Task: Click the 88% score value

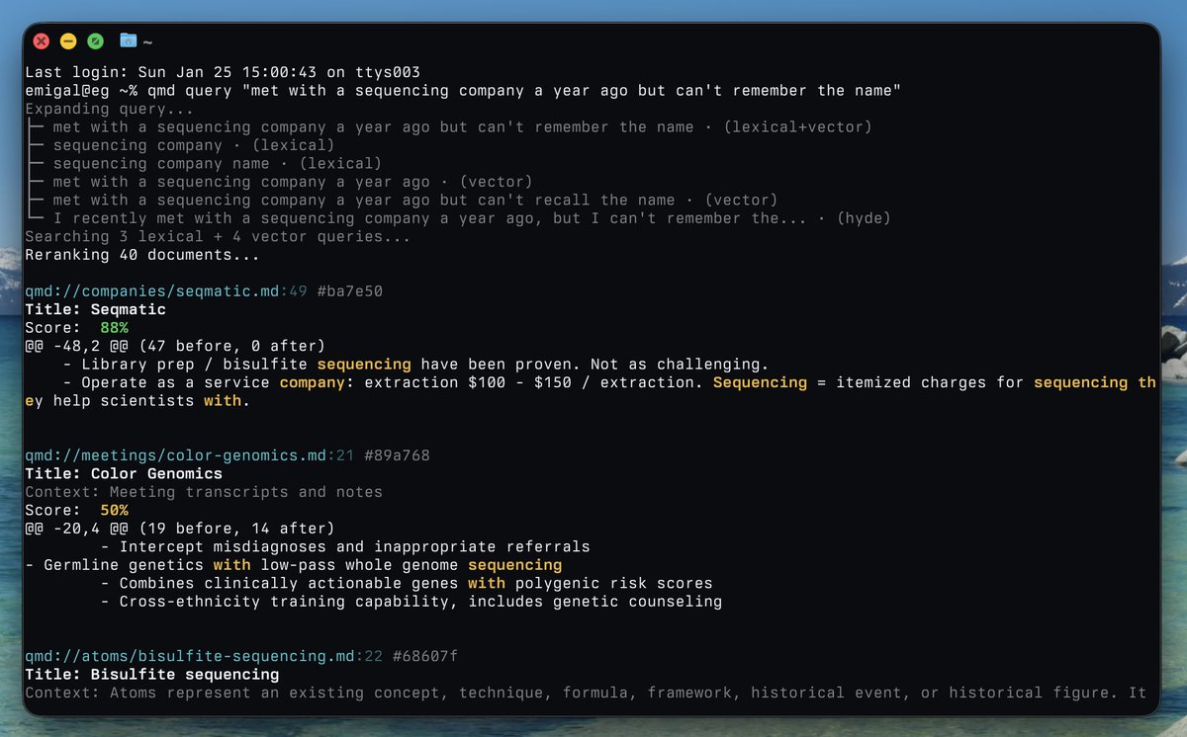Action: click(114, 328)
